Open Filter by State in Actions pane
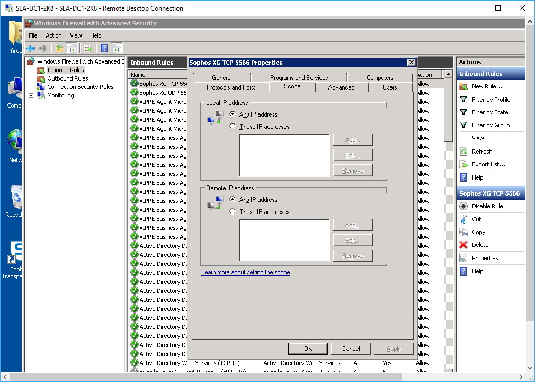 coord(490,112)
